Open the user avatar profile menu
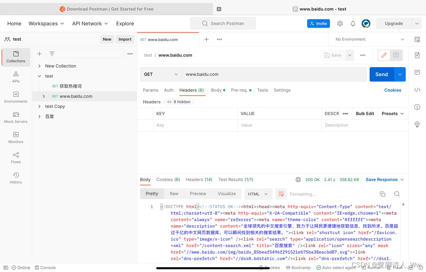Viewport: 426px width, 272px height. click(x=366, y=23)
